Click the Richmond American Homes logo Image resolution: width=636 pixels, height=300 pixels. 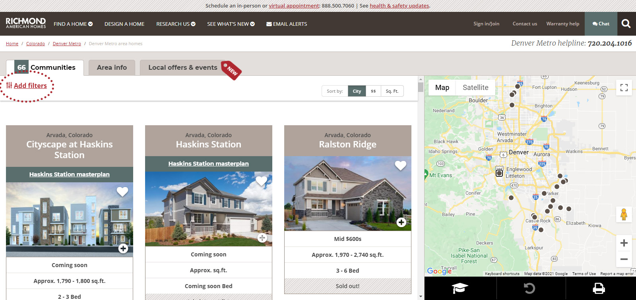point(26,23)
